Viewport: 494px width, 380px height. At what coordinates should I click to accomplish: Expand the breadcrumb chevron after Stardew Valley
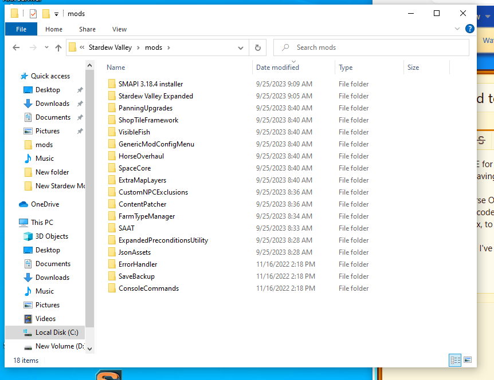pyautogui.click(x=138, y=48)
